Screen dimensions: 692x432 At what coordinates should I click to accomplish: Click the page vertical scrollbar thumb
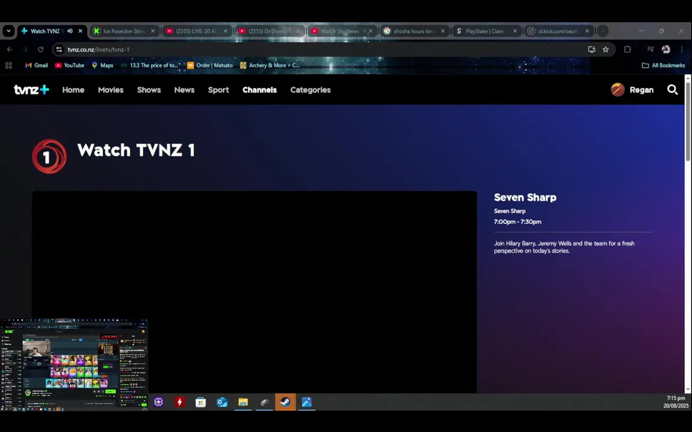pos(688,121)
